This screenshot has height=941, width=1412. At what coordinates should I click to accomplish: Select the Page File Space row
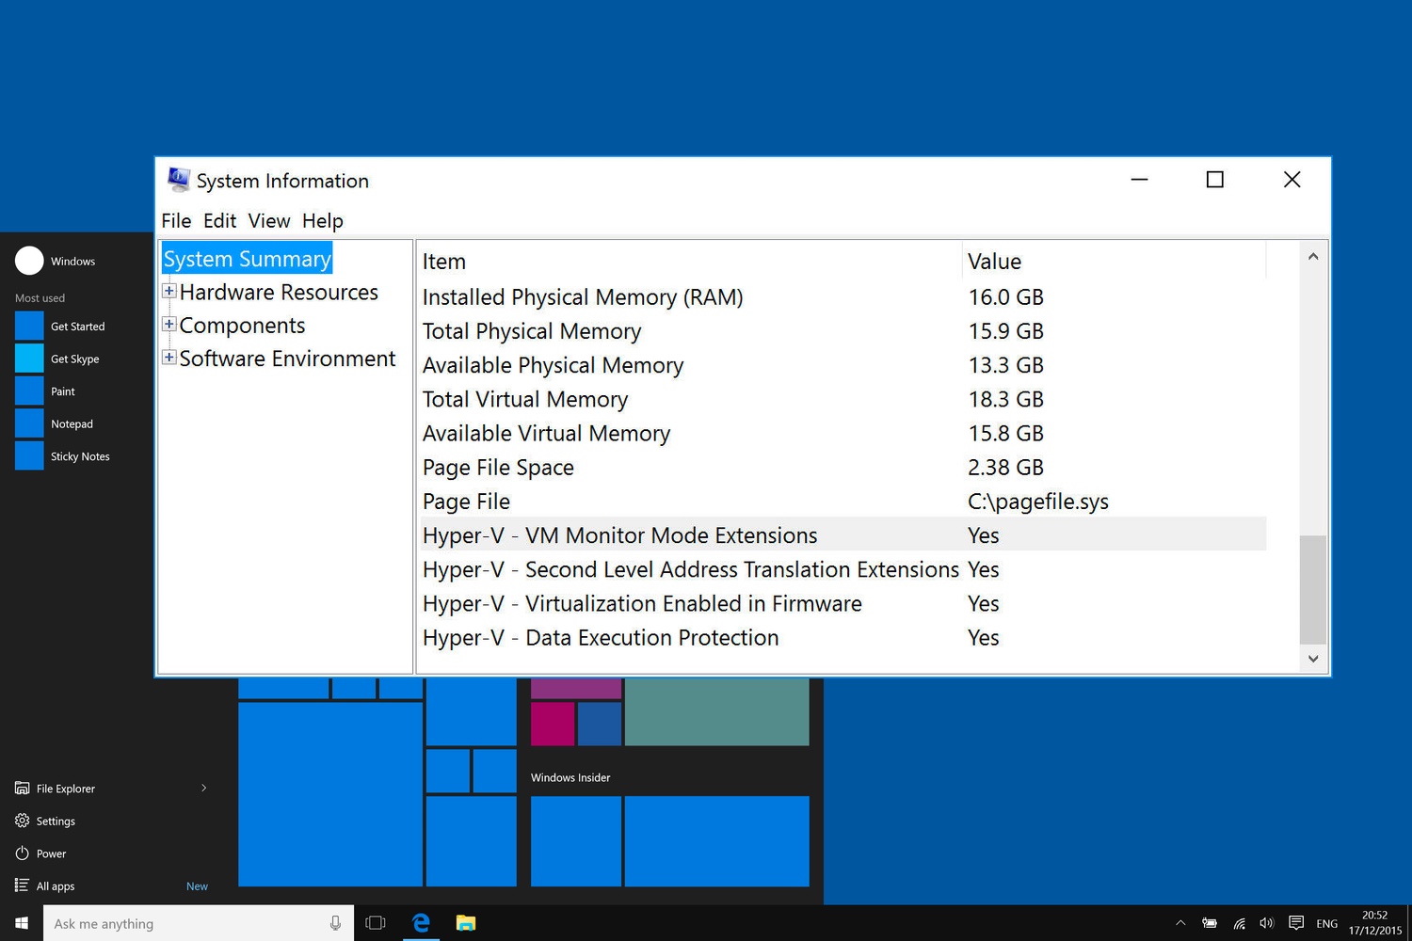(x=842, y=468)
